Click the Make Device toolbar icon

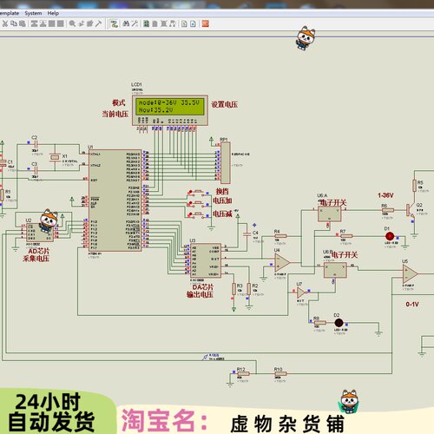coord(82,23)
